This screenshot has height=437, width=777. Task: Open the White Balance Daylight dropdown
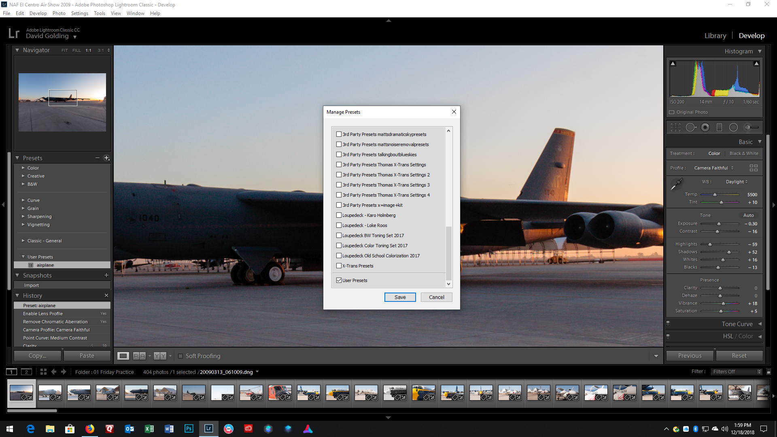[x=737, y=182]
